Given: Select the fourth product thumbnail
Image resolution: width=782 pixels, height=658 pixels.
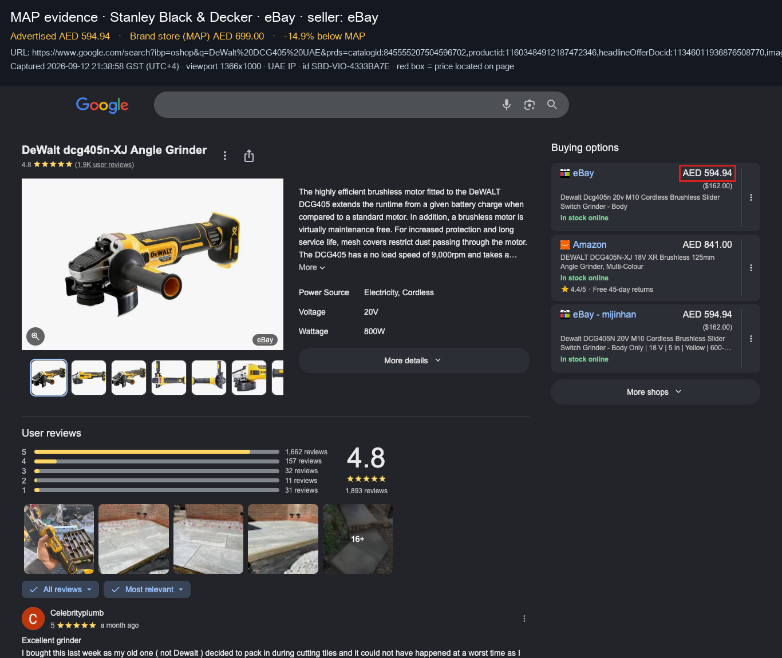Looking at the screenshot, I should pos(169,378).
